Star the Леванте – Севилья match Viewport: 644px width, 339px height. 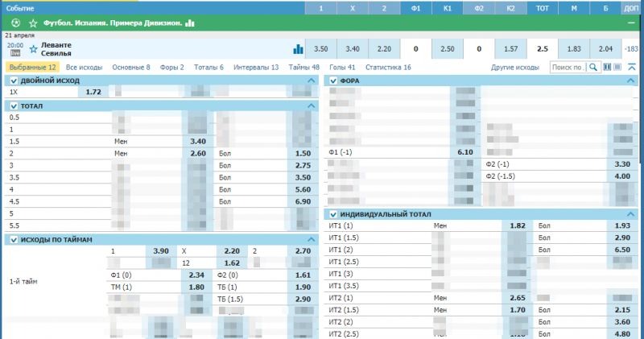(33, 48)
